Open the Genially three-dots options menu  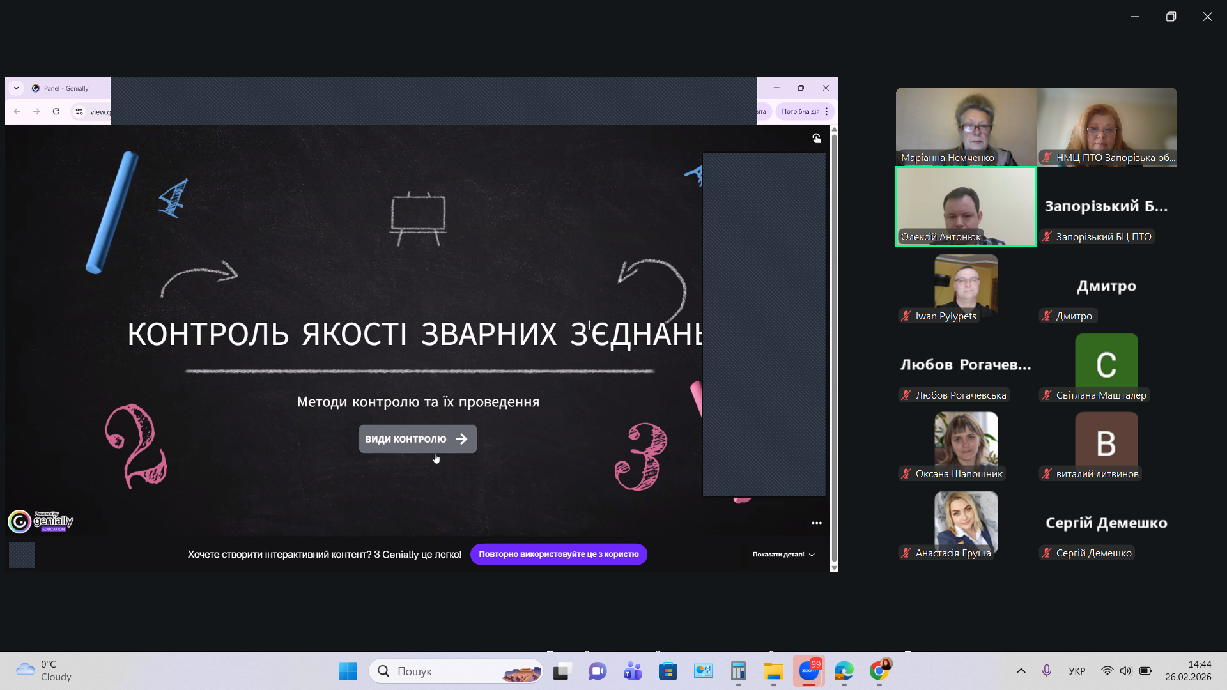point(817,523)
